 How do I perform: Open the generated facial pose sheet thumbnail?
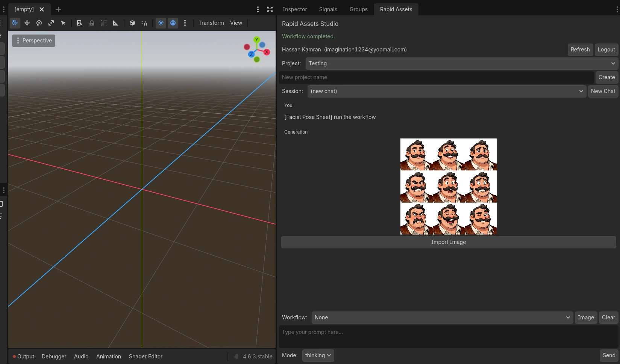click(x=449, y=187)
